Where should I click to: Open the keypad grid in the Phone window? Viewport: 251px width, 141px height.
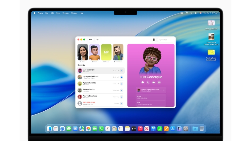[x=154, y=39]
